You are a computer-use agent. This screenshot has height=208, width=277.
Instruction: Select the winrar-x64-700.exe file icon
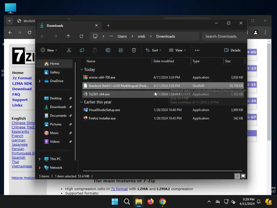point(85,77)
